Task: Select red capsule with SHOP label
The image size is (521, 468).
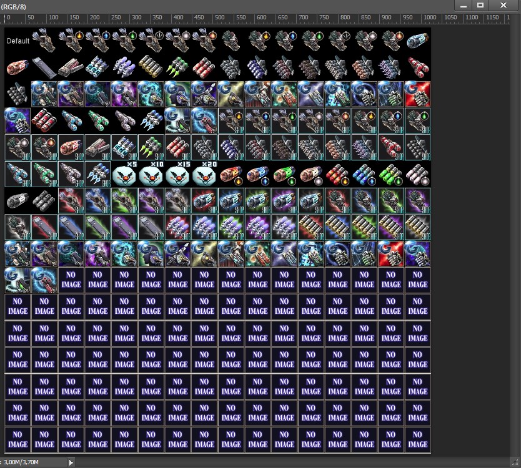Action: tap(71, 148)
